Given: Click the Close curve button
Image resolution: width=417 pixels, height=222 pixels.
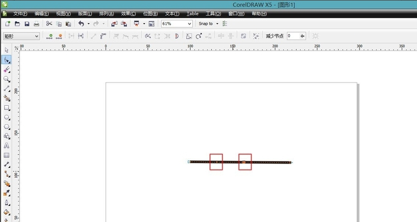Looking at the screenshot, I should tap(176, 36).
